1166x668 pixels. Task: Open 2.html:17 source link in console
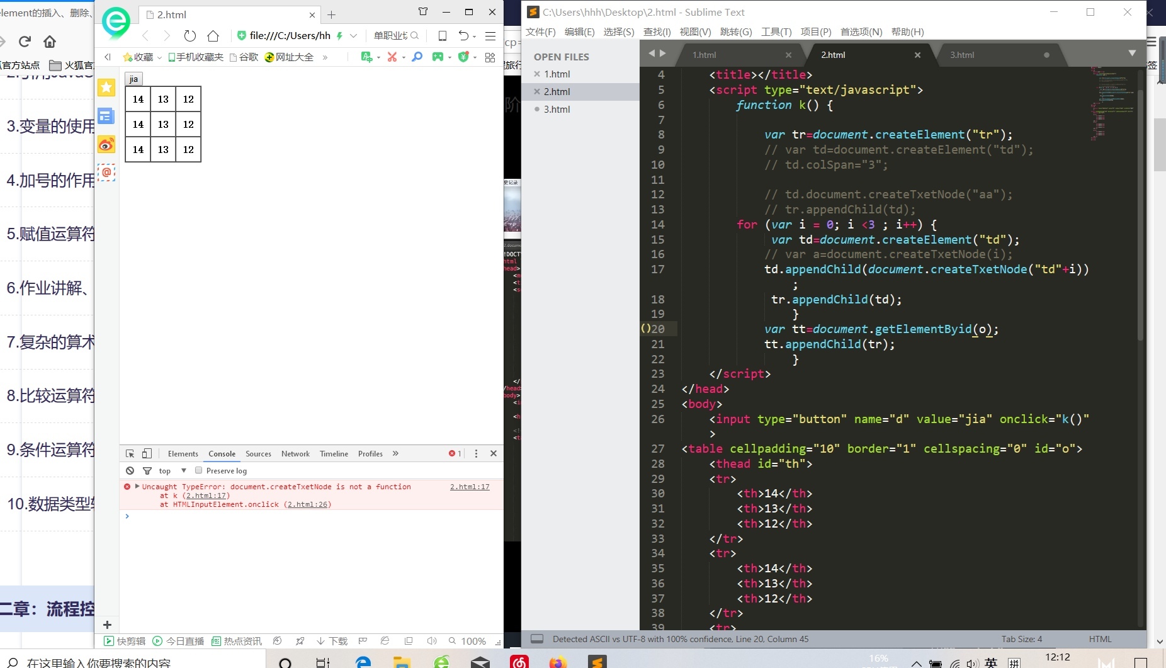tap(470, 487)
